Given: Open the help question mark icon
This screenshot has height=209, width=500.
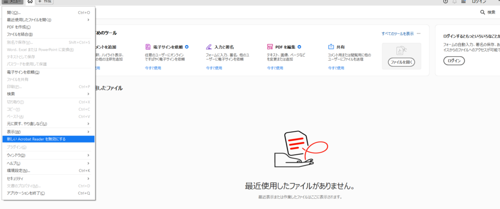Looking at the screenshot, I should pos(445,2).
